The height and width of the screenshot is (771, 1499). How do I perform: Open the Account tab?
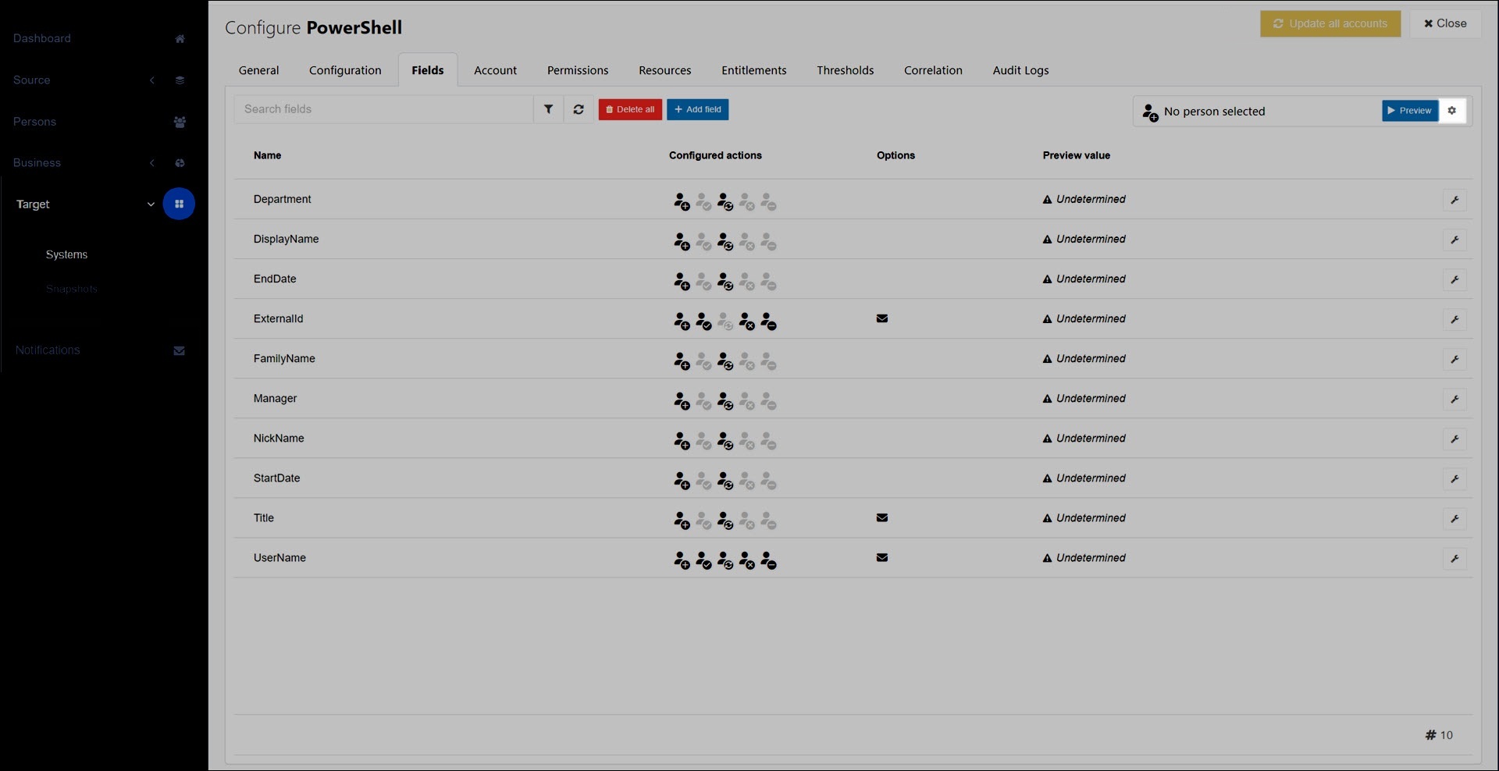click(495, 70)
